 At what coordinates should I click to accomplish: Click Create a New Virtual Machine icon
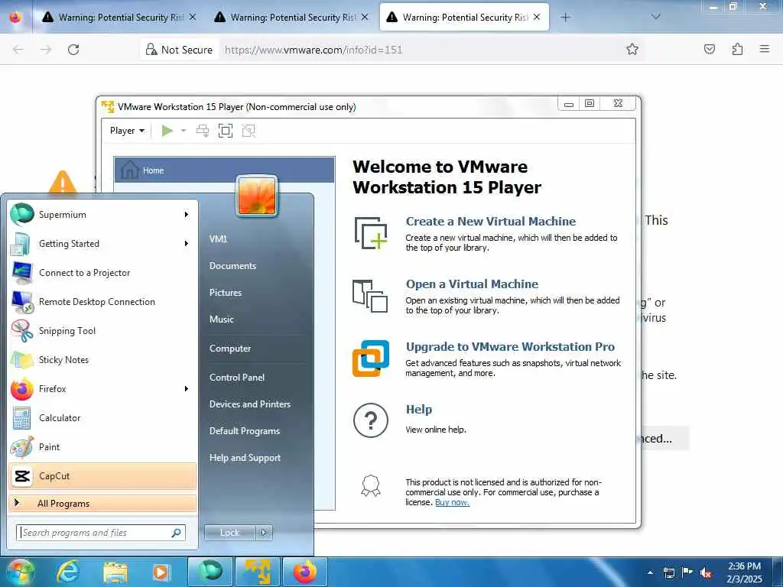pos(371,232)
